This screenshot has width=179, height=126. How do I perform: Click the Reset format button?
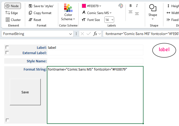click(35, 20)
